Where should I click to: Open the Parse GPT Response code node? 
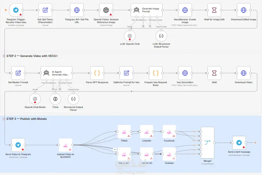(x=97, y=73)
